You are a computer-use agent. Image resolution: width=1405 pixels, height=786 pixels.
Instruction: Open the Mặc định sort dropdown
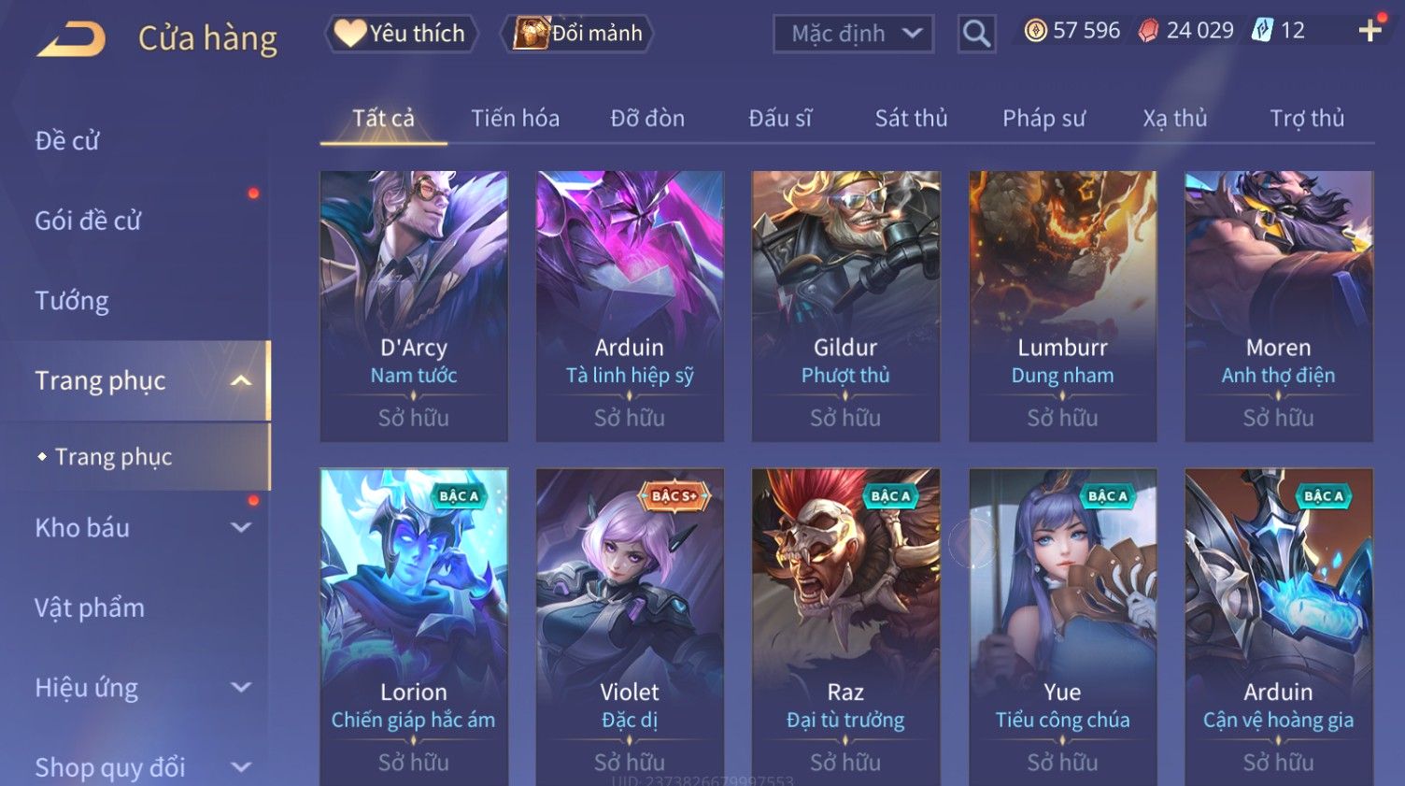[x=853, y=34]
